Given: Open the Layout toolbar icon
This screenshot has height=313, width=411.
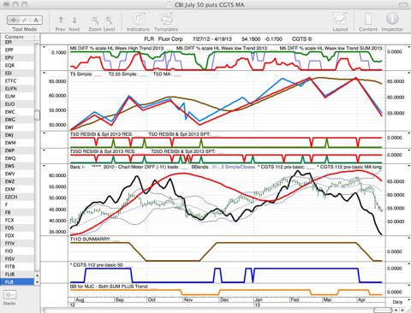Looking at the screenshot, I should [340, 20].
